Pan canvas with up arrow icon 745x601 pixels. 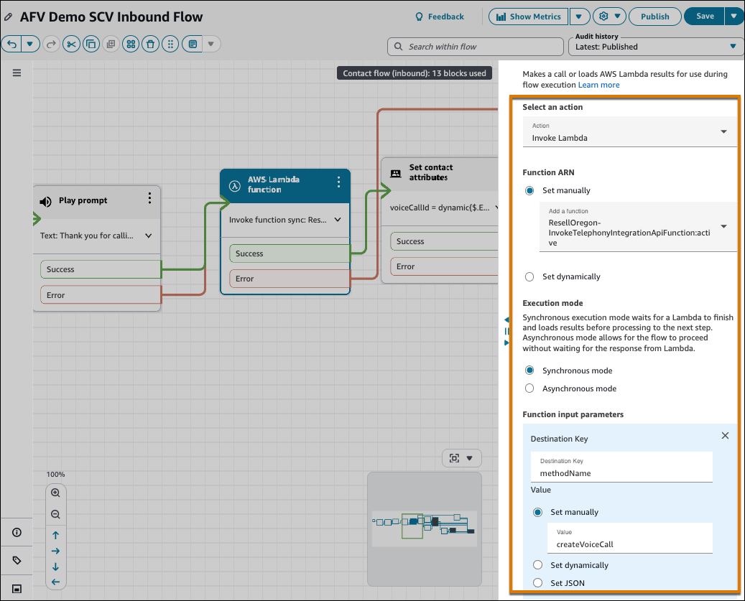tap(55, 535)
